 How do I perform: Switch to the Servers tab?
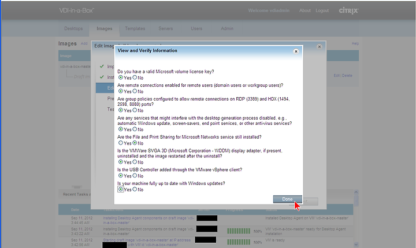166,28
